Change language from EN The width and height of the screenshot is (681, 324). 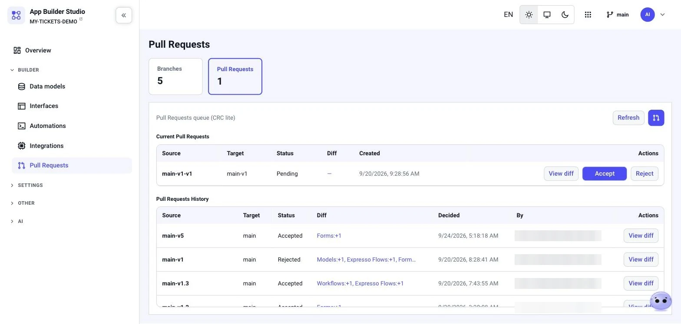508,15
